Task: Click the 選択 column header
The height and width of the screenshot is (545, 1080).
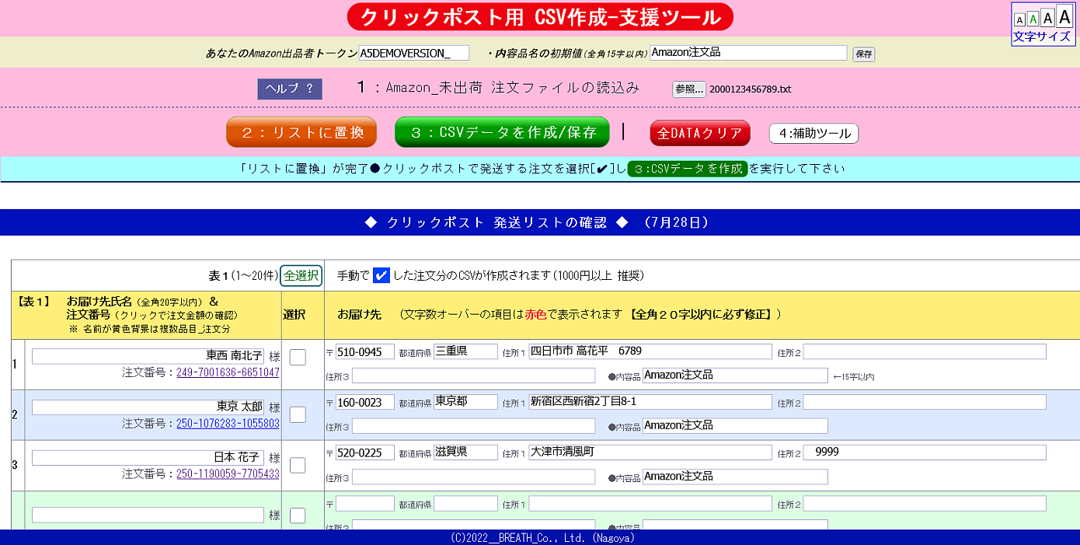Action: coord(294,315)
